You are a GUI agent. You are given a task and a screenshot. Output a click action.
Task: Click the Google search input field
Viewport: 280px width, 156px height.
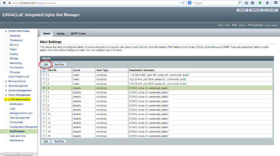coord(215,3)
